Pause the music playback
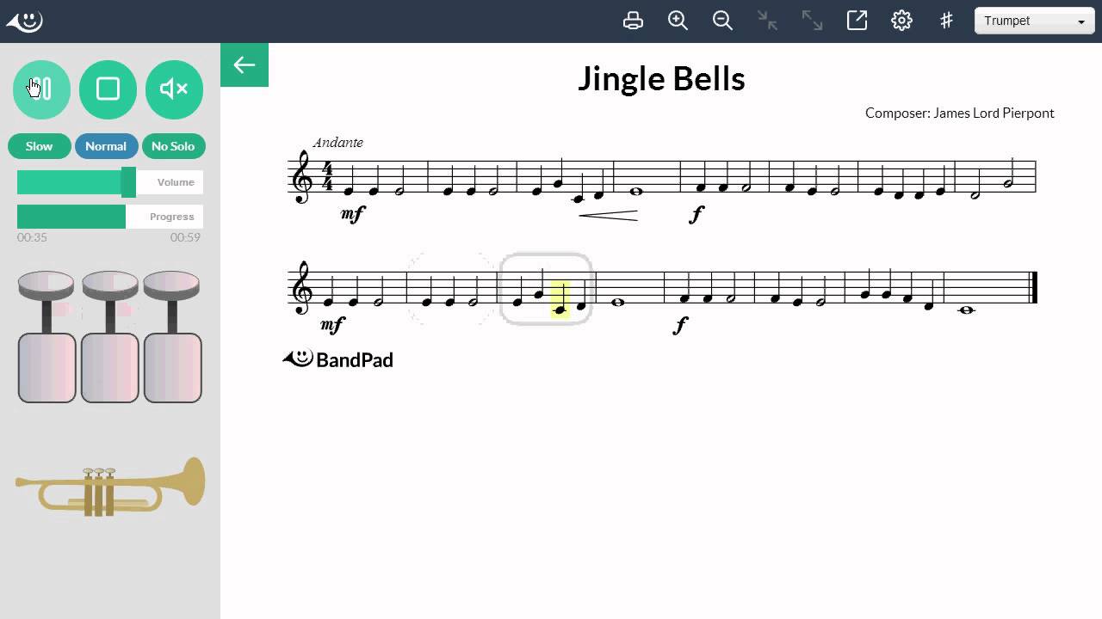 pyautogui.click(x=41, y=89)
